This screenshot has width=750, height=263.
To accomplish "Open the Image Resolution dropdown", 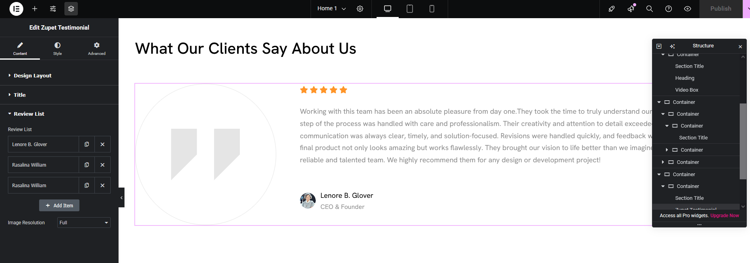I will tap(84, 223).
